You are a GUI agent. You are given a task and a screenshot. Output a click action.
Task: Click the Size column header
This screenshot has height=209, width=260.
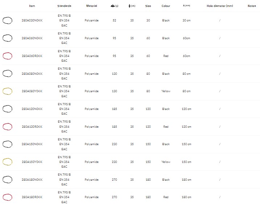click(148, 6)
